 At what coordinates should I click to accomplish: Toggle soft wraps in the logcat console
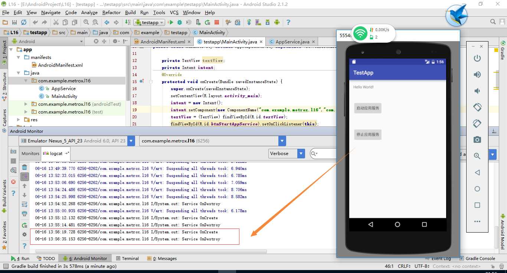[24, 204]
